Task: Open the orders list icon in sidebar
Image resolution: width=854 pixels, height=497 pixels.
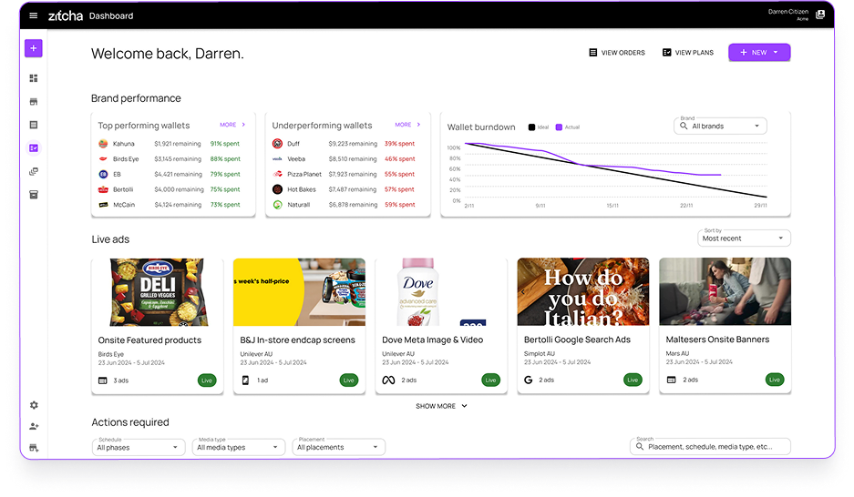Action: [x=33, y=125]
